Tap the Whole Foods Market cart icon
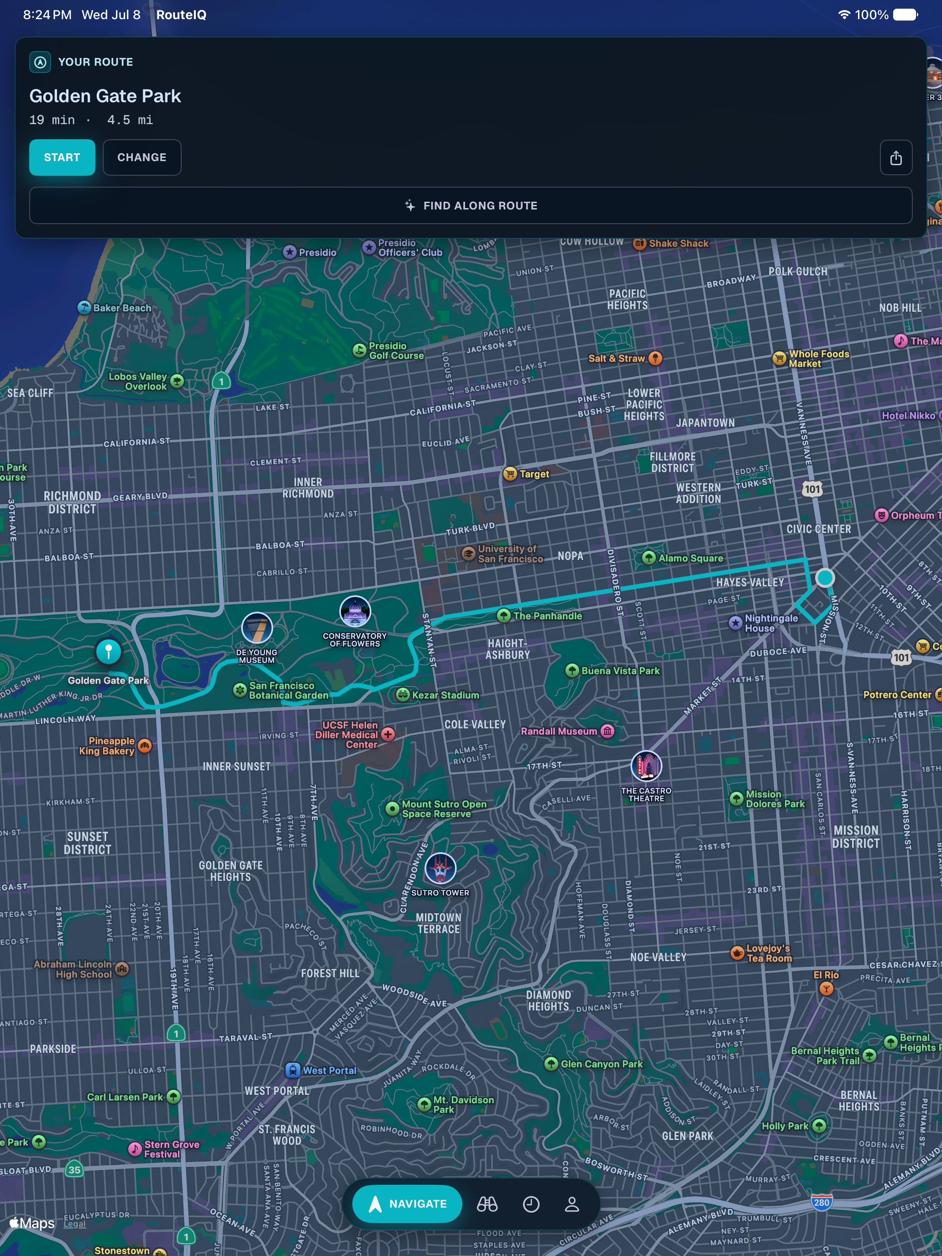 779,358
